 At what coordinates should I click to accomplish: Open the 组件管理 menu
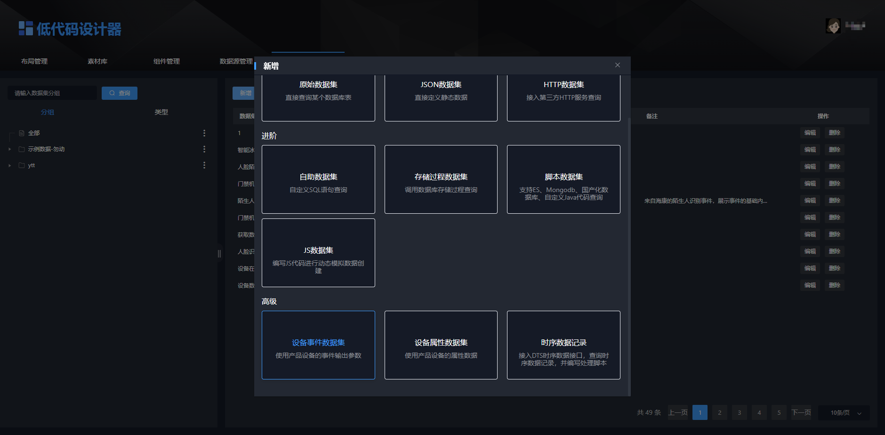(167, 61)
